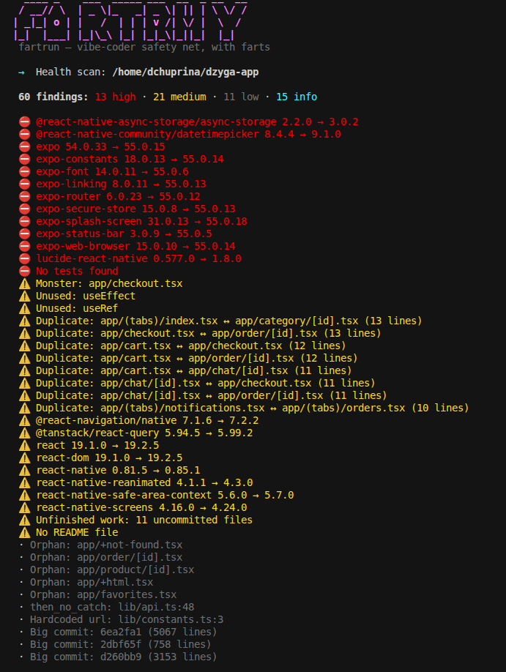Viewport: 506px width, 672px height.
Task: Click 'Orphan: app/favorites.tsx' line
Action: (103, 594)
